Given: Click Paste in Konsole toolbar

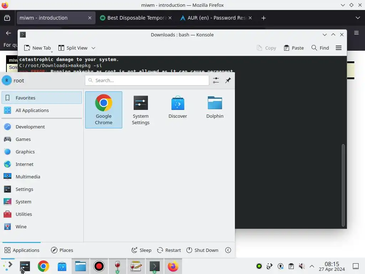Looking at the screenshot, I should click(294, 48).
